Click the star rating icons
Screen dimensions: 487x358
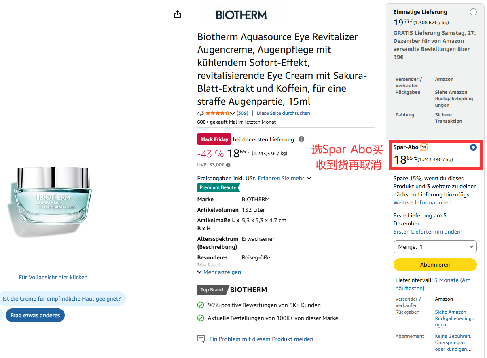(x=217, y=113)
